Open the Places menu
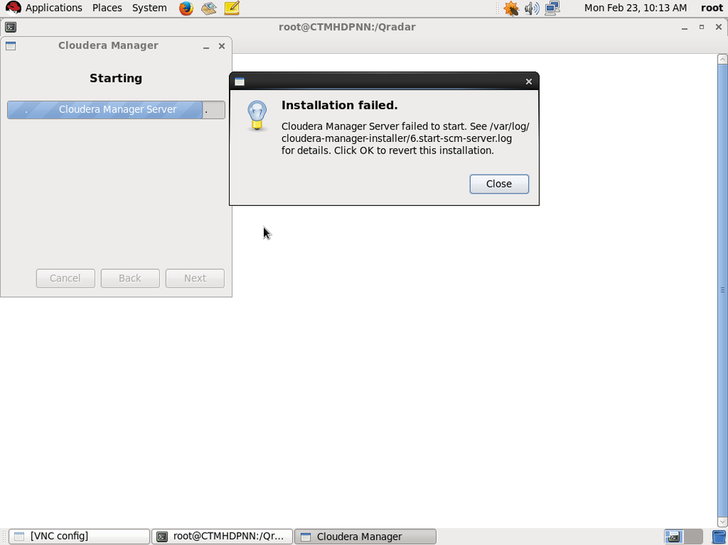 107,8
